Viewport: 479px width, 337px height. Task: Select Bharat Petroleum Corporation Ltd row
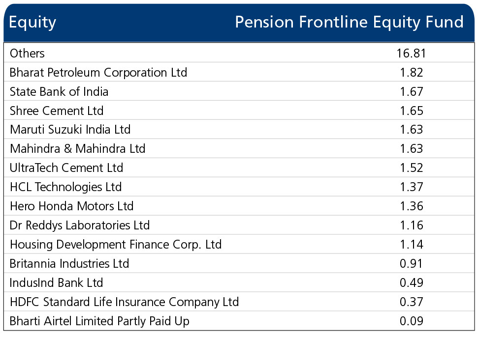coord(239,72)
